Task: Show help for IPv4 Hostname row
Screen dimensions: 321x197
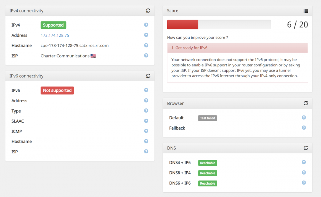Action: coord(146,45)
